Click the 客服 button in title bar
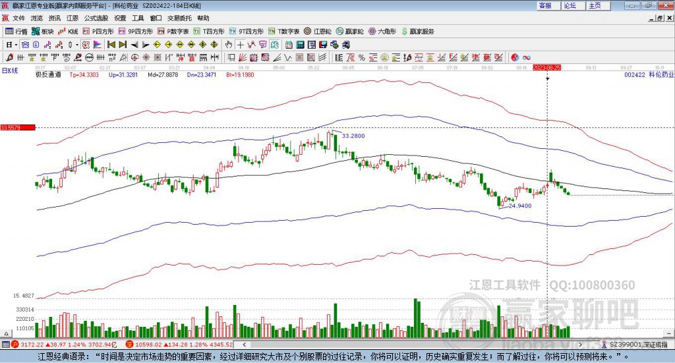The image size is (675, 363). (548, 5)
